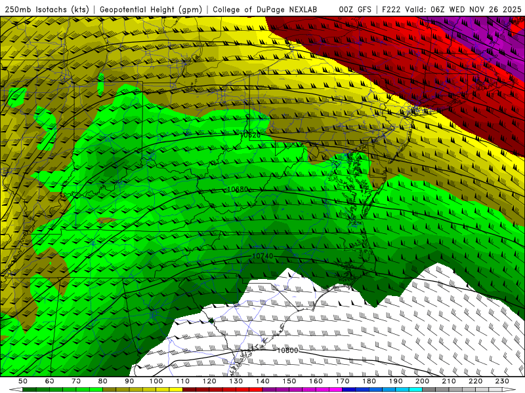Click the 120 knot legend tick label
The height and width of the screenshot is (393, 525).
coord(209,381)
